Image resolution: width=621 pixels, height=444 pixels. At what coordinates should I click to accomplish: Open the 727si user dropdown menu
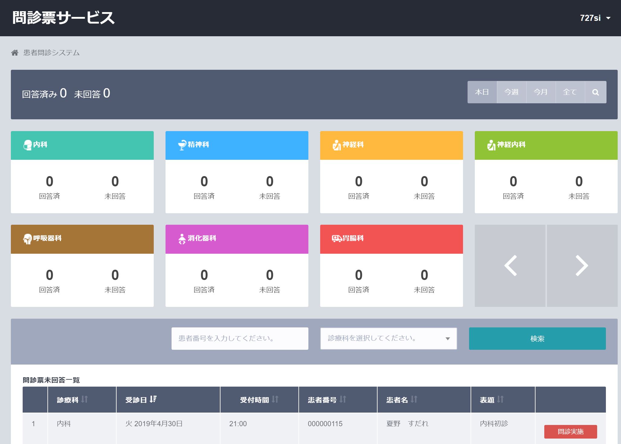point(595,18)
